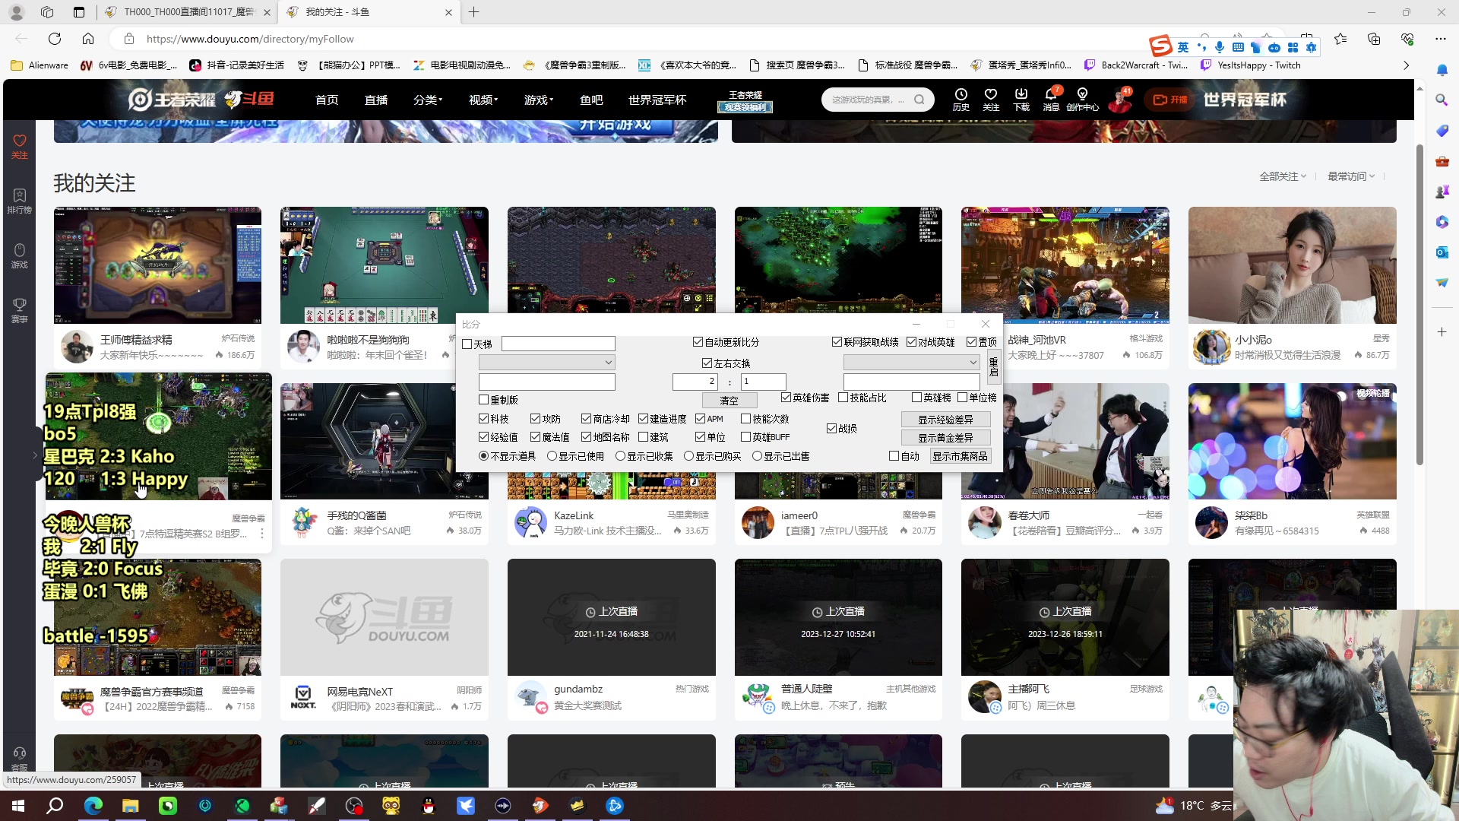Open the 历史 history clock icon
Screen dimensions: 1459x821
[x=961, y=99]
